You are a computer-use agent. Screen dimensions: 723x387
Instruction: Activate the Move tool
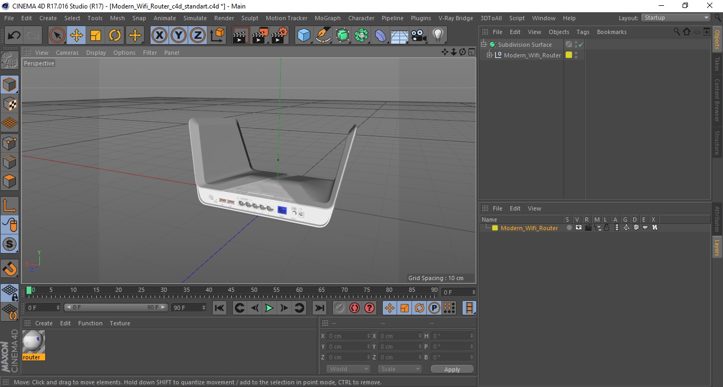pos(77,36)
